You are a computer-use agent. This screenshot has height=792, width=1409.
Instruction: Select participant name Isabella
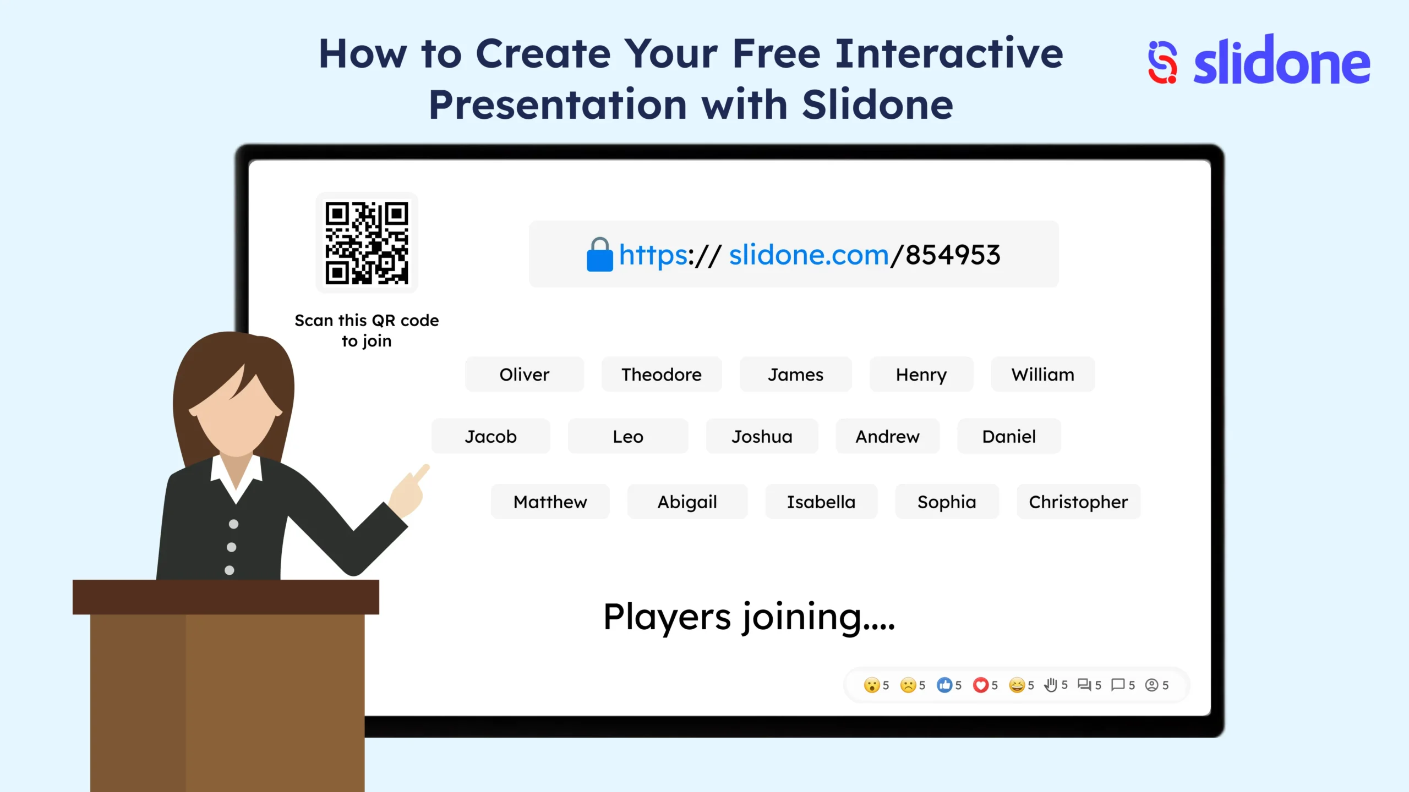(822, 501)
